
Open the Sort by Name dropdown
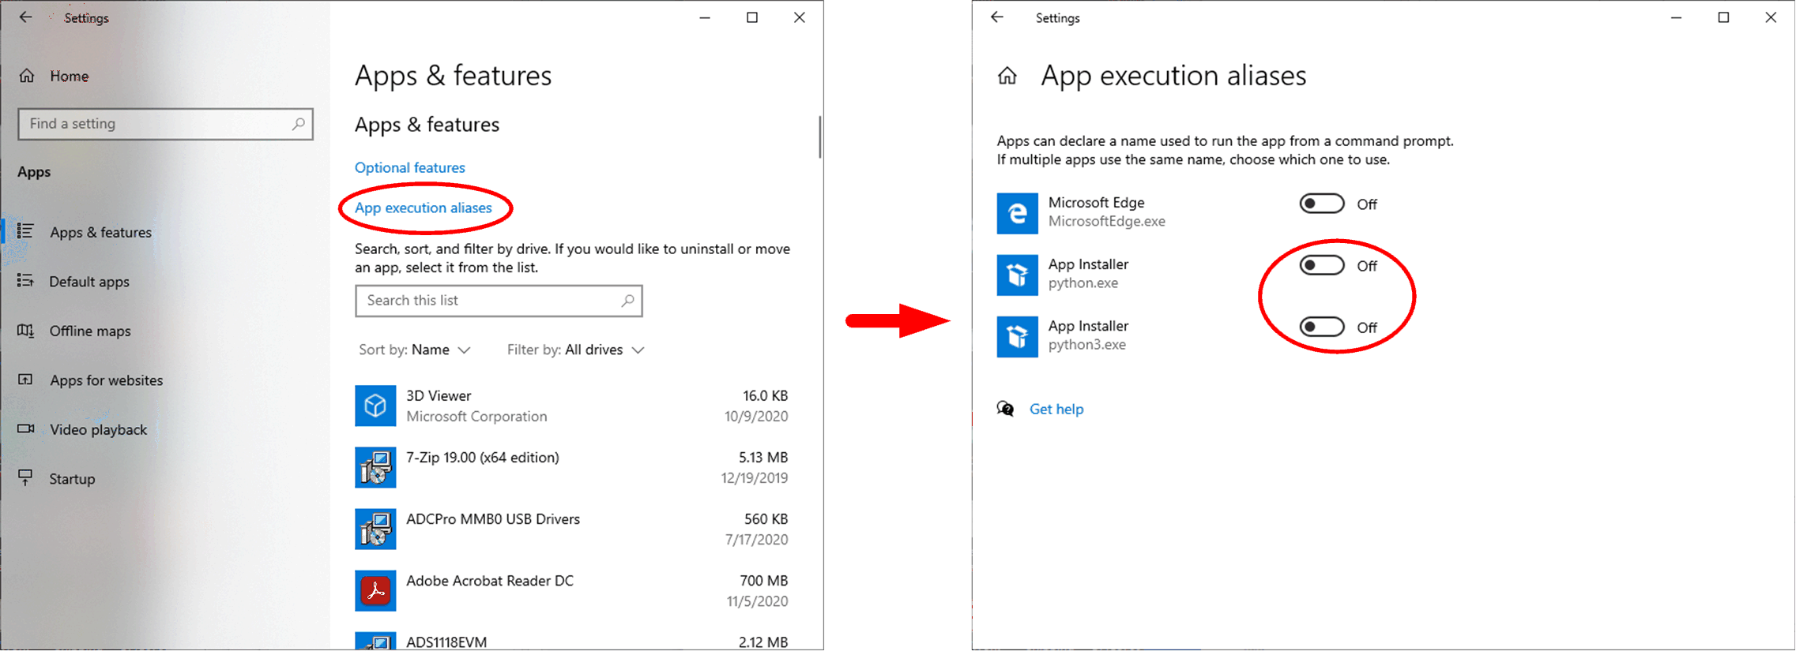415,350
